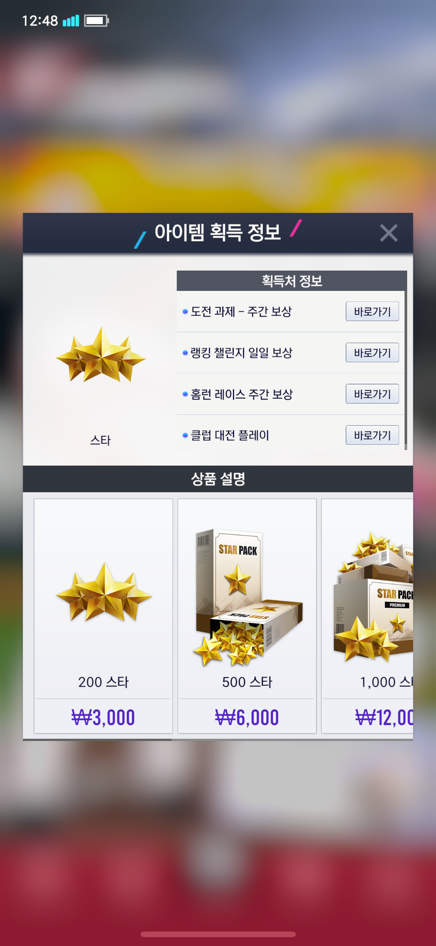This screenshot has height=946, width=436.
Task: Tap 바로가기 for 도전 과제 - 주간 보상
Action: click(x=372, y=311)
